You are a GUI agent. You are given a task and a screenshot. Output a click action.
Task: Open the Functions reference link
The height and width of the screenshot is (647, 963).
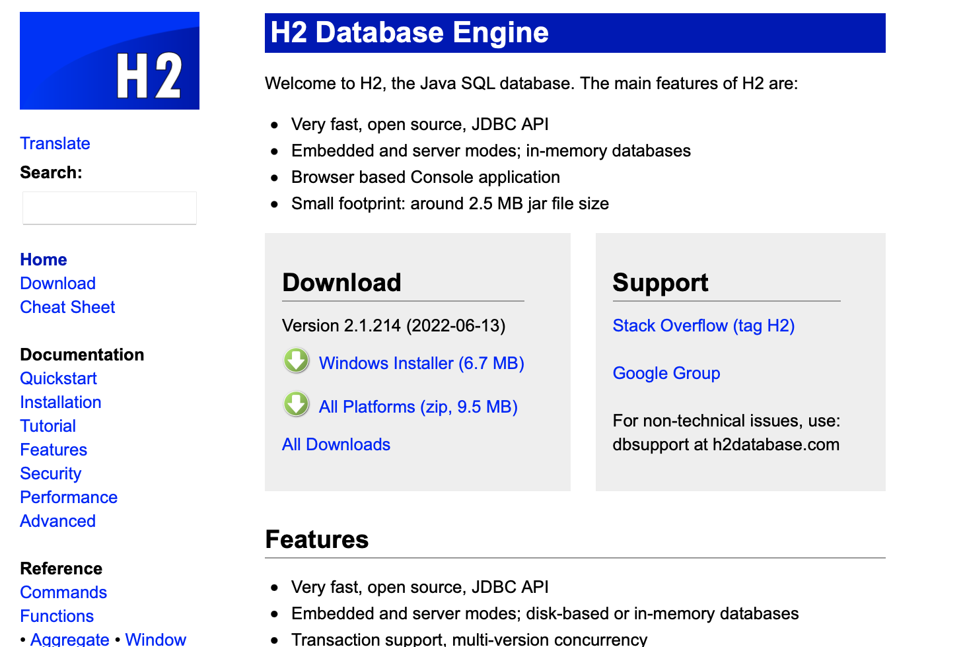click(x=57, y=616)
